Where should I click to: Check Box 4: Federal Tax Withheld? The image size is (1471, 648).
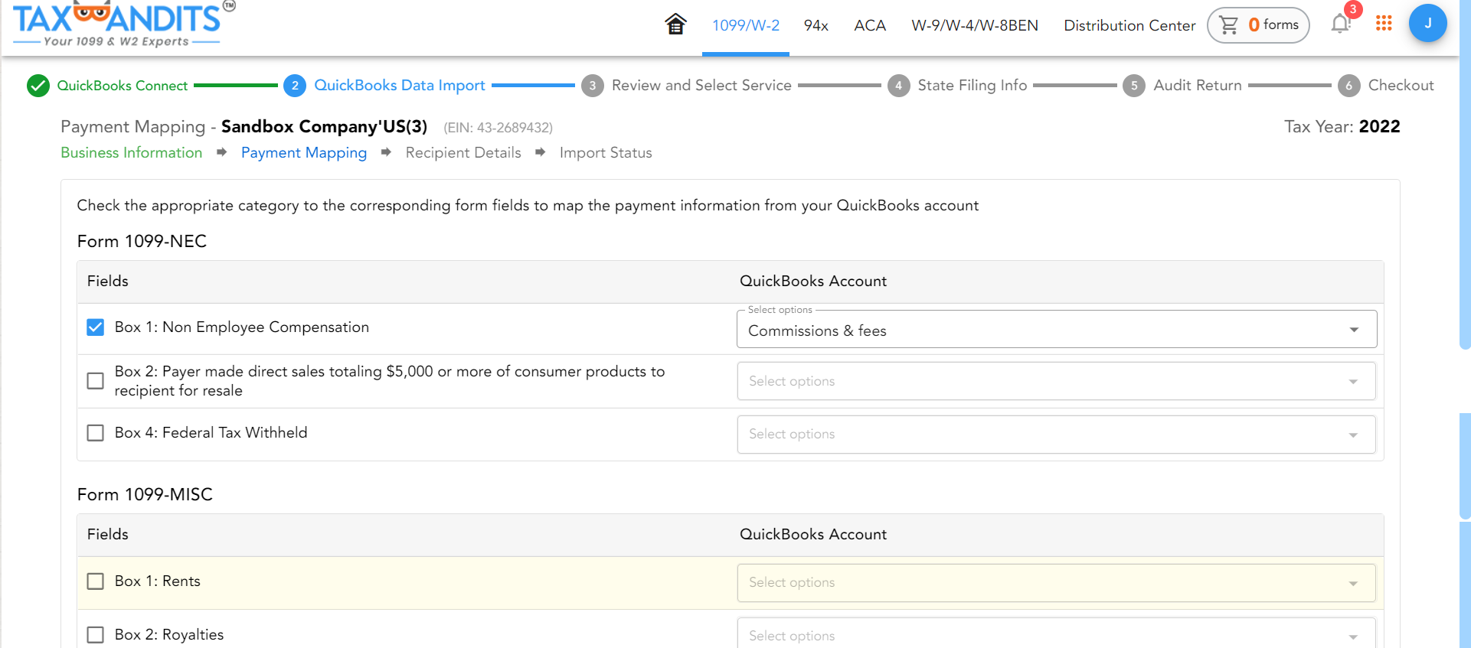pos(96,433)
